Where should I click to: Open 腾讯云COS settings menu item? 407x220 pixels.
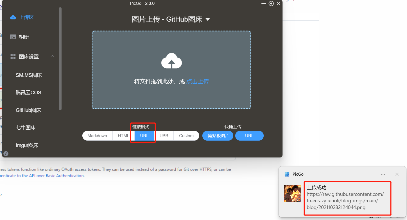tap(28, 93)
